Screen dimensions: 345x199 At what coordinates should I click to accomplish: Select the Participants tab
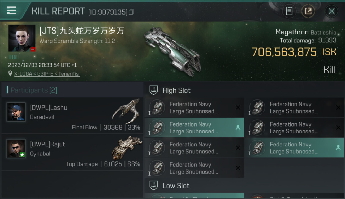(x=34, y=90)
